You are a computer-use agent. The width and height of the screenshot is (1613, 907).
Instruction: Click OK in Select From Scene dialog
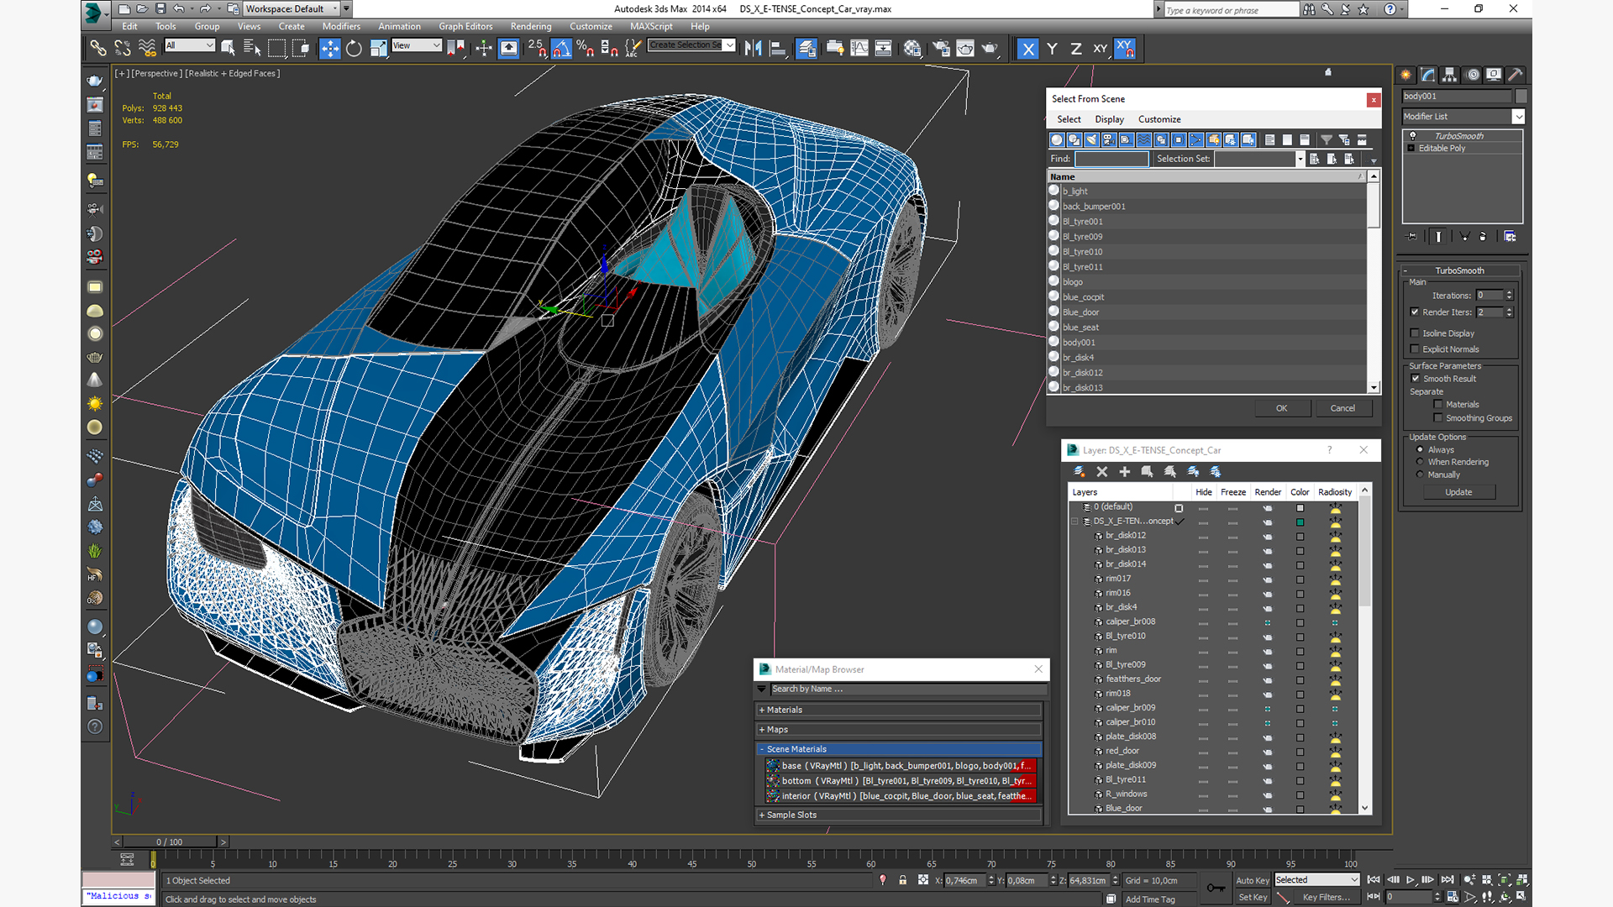click(x=1281, y=408)
